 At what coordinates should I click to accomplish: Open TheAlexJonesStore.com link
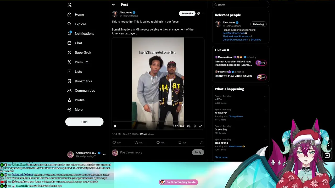236,37
